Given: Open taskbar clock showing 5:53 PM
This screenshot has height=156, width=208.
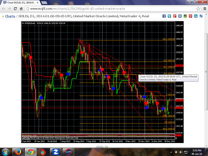Looking at the screenshot, I should click(x=197, y=152).
